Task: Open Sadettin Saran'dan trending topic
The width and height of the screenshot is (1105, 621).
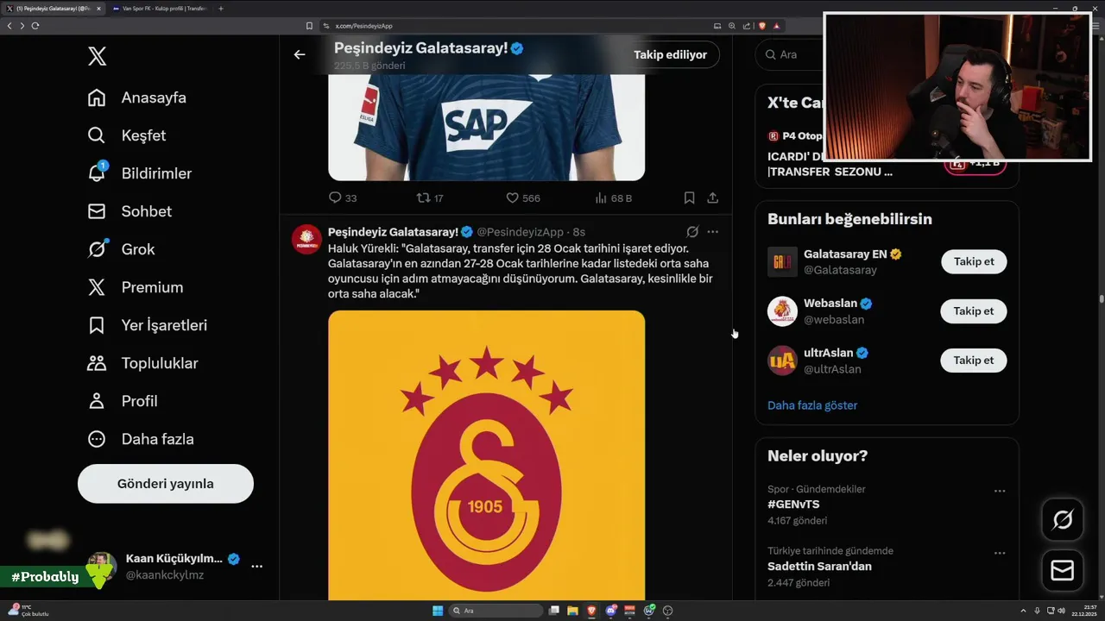Action: 819,567
